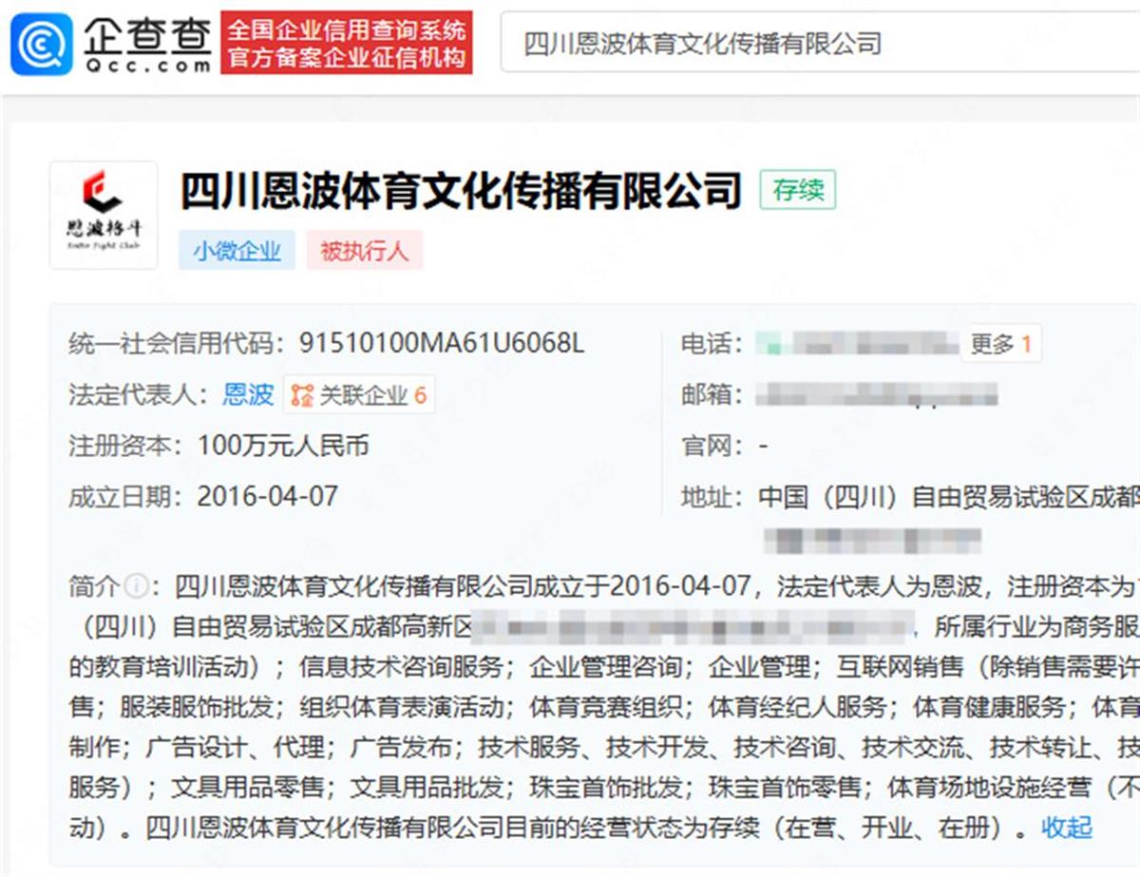Select the 被执行人 risk tag
The image size is (1140, 877).
[x=364, y=251]
